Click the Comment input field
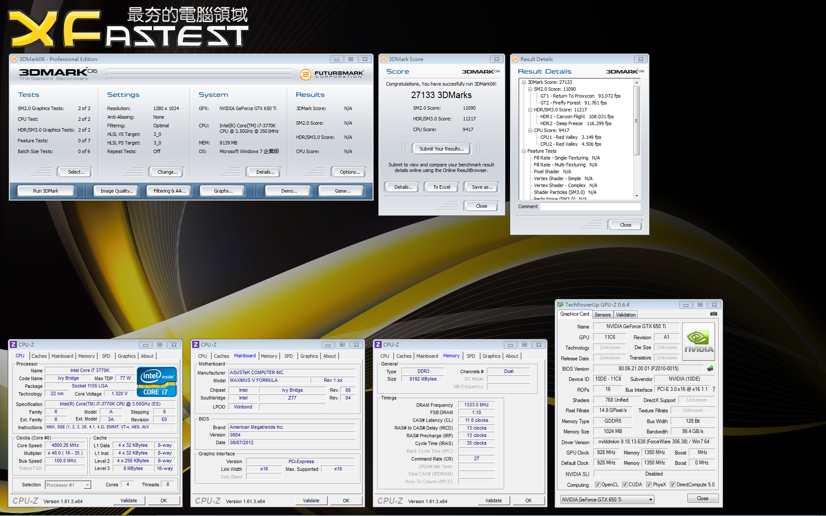This screenshot has width=826, height=516. pyautogui.click(x=590, y=206)
